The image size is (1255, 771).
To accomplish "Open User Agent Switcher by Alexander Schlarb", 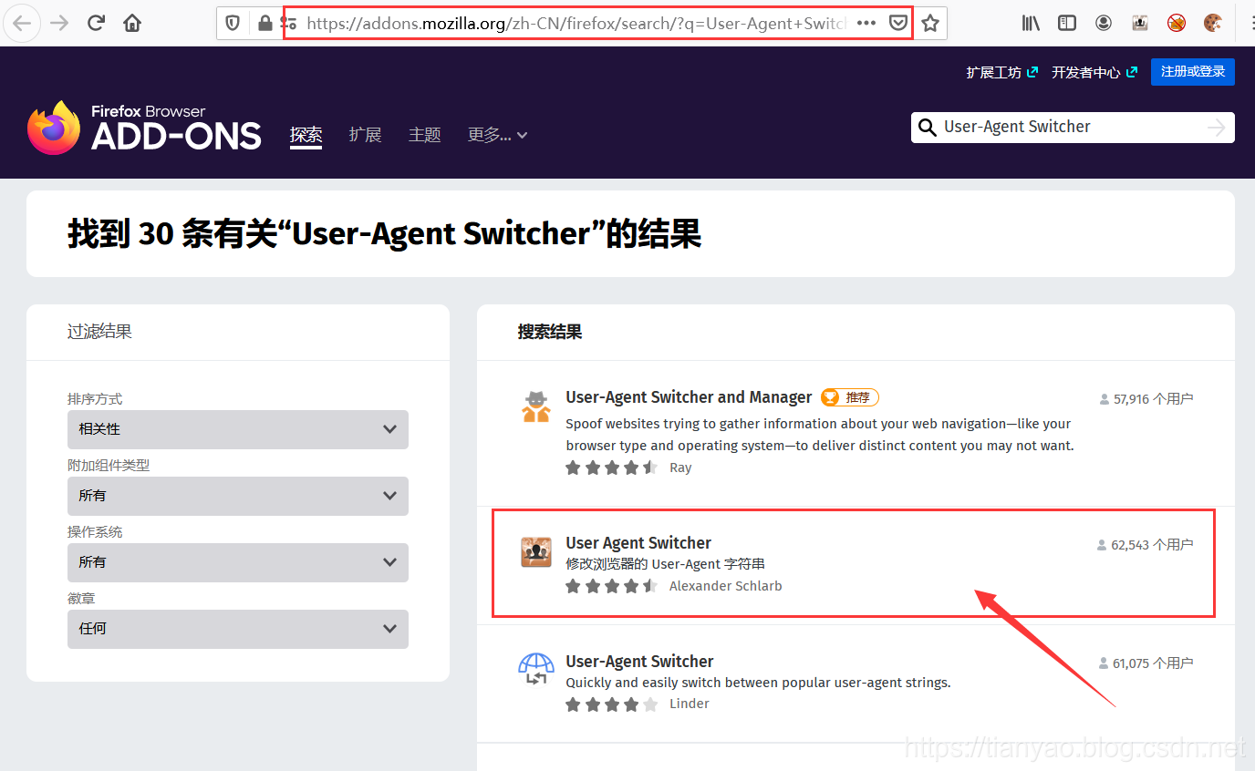I will [638, 543].
